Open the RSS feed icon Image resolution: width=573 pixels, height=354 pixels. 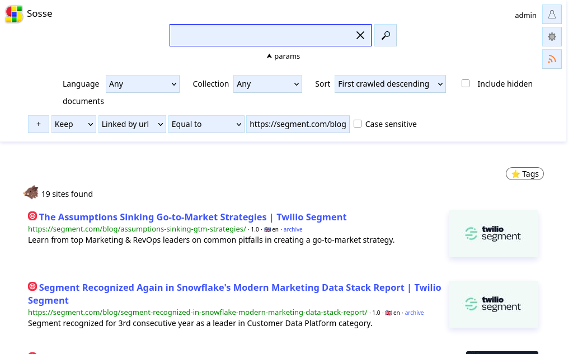coord(552,59)
